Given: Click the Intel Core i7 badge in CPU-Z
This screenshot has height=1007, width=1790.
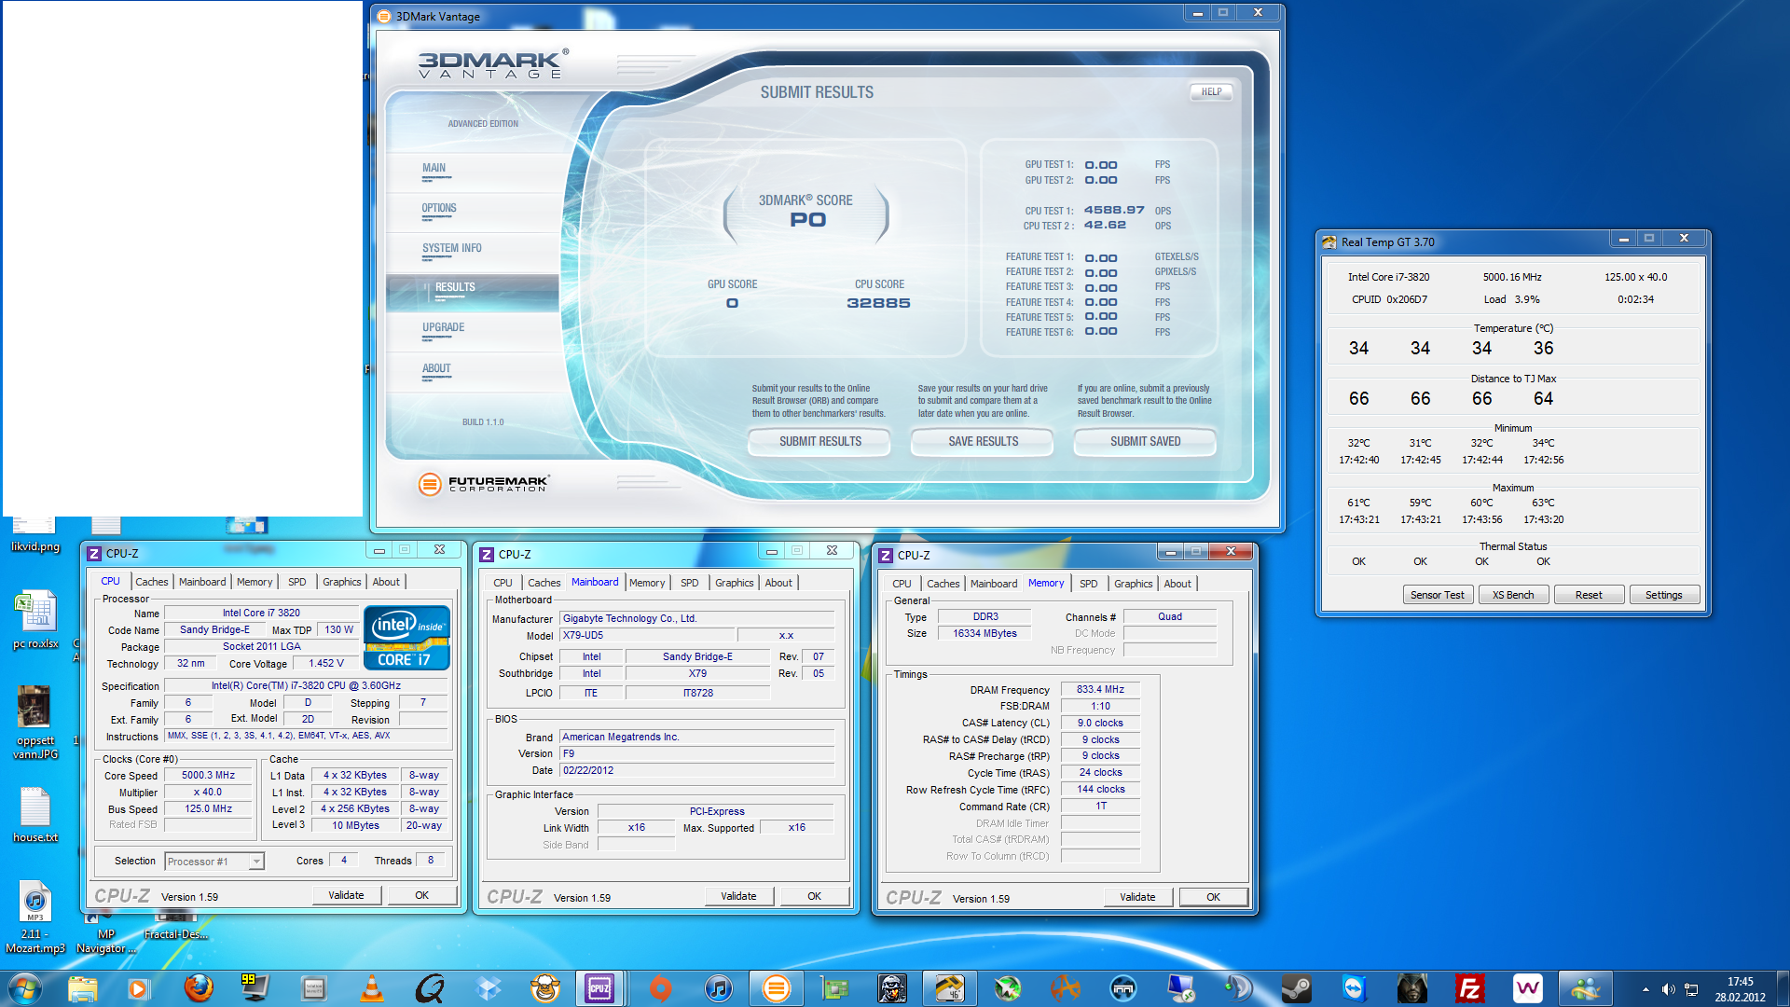Looking at the screenshot, I should tap(406, 637).
